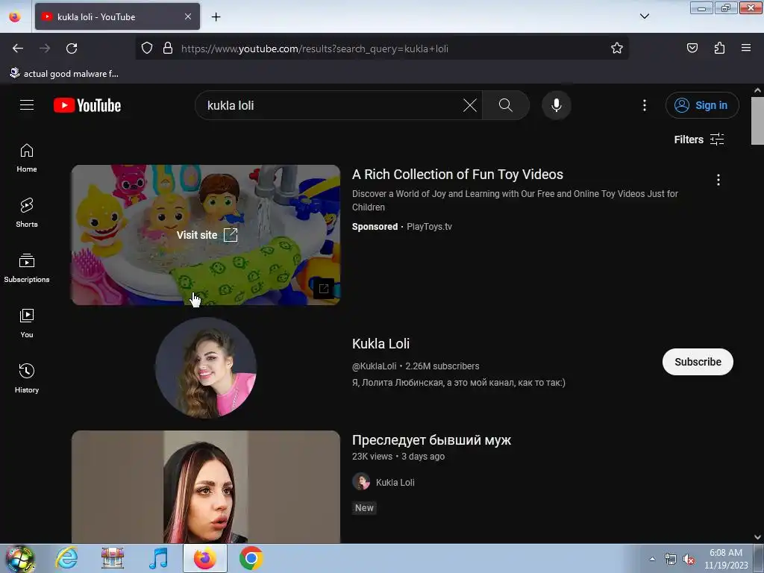The width and height of the screenshot is (764, 573).
Task: Open Subscriptions from the sidebar
Action: coord(27,269)
